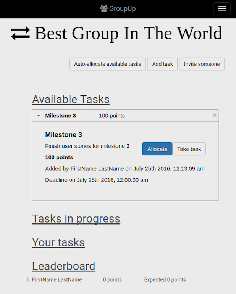Click the Tasks in progress heading
This screenshot has width=236, height=294.
(x=76, y=219)
